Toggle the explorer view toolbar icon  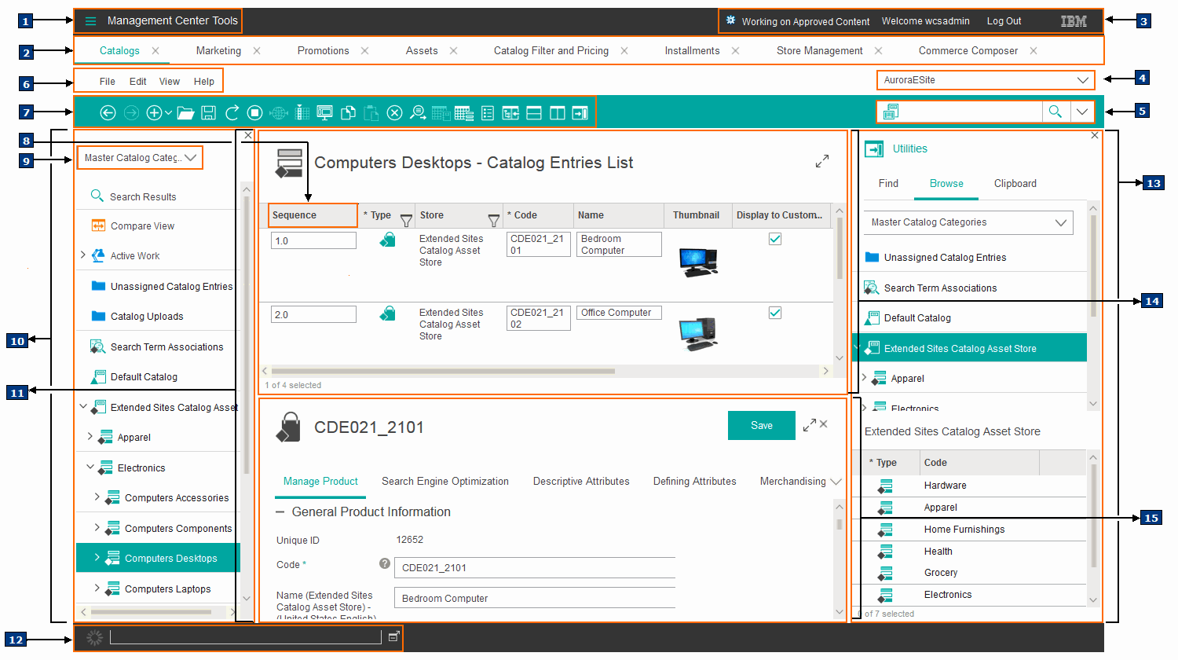tap(510, 113)
